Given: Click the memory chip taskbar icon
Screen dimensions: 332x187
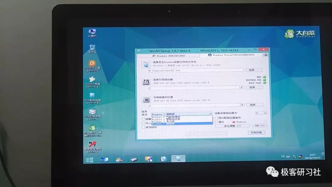Looking at the screenshot, I should (134, 159).
